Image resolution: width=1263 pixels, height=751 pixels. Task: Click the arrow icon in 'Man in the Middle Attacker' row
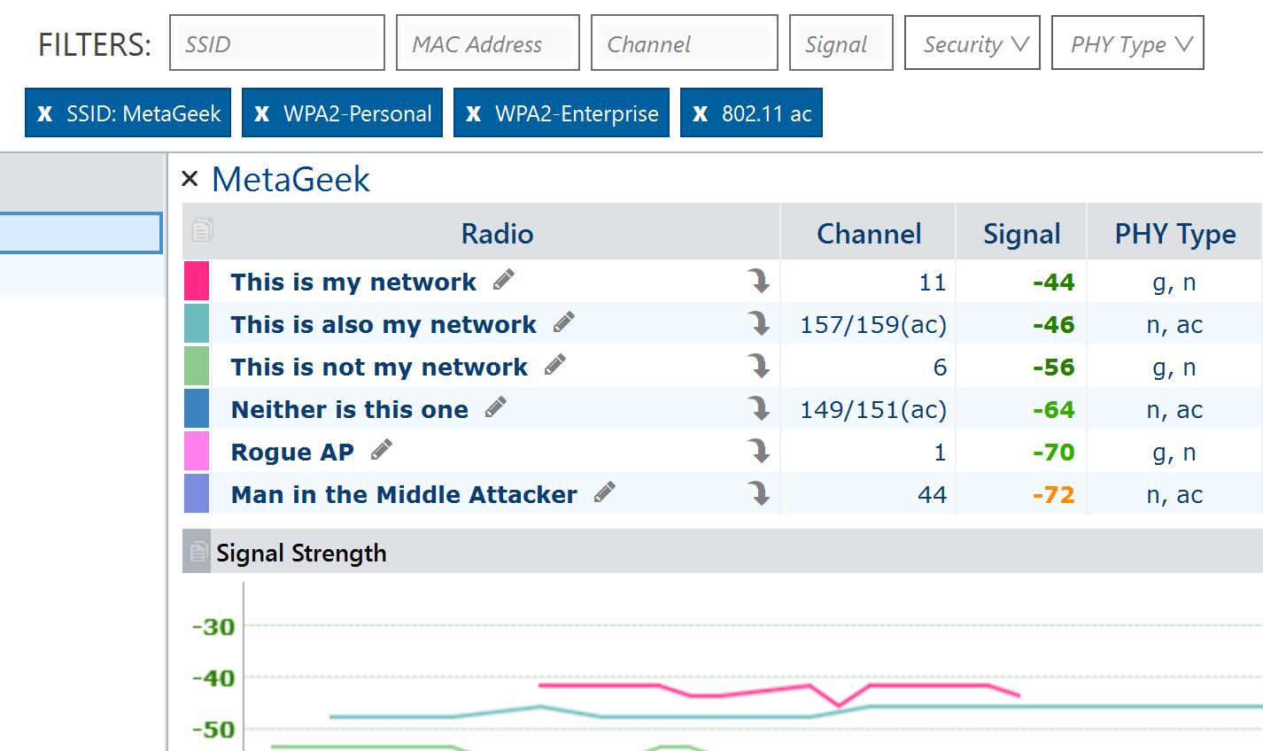(758, 493)
